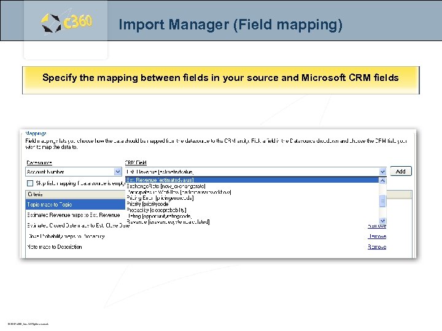Click the Add button
Viewport: 442px width, 331px height.
pos(400,172)
